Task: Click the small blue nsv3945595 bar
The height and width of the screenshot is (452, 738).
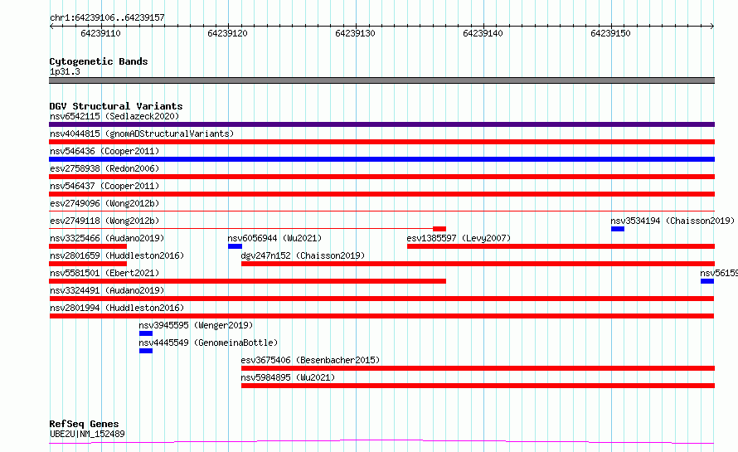Action: [146, 333]
